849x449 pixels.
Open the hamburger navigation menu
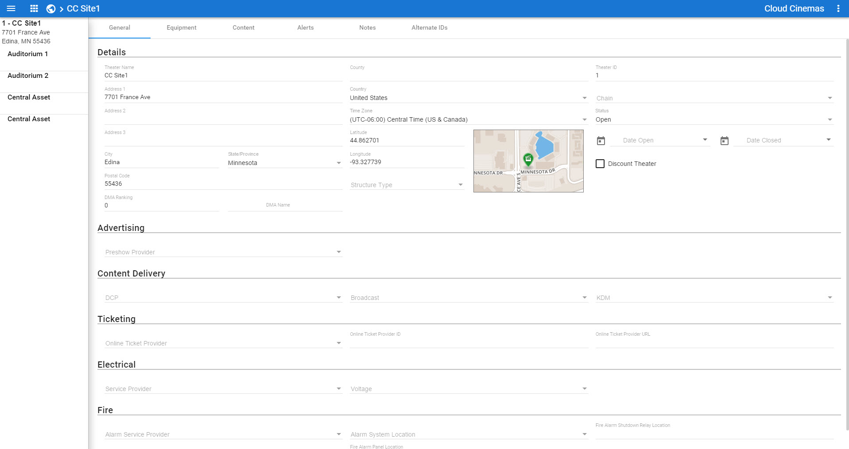11,8
